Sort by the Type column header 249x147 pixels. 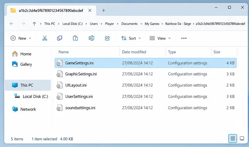(172, 52)
